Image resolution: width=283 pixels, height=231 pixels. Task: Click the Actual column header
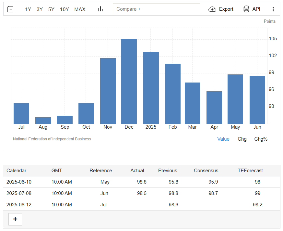pyautogui.click(x=137, y=171)
